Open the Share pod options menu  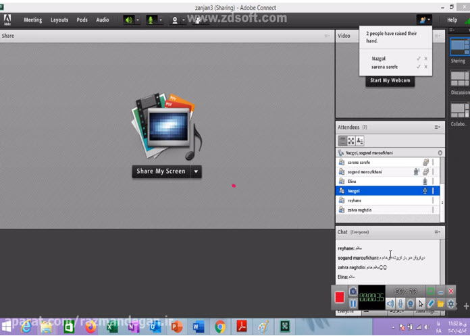tap(327, 36)
